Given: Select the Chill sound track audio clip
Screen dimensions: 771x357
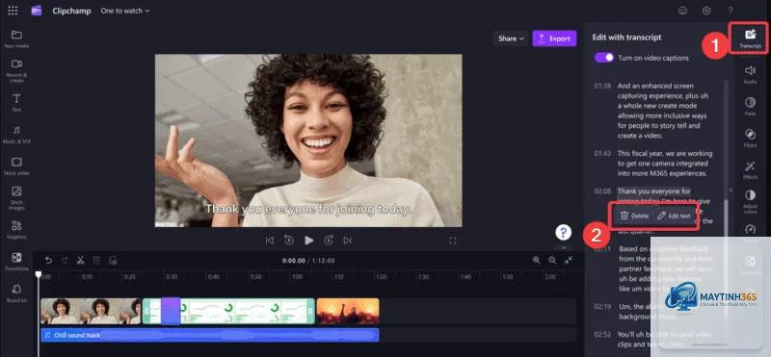Looking at the screenshot, I should coord(209,335).
